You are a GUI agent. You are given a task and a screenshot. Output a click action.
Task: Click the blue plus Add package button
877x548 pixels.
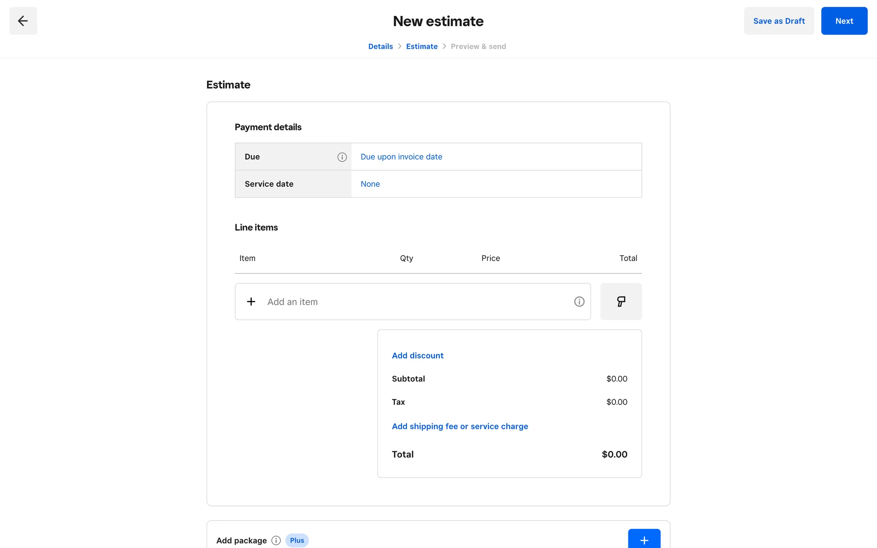click(644, 540)
